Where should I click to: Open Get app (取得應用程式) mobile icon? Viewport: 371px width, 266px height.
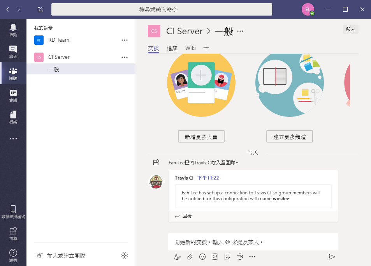(13, 212)
